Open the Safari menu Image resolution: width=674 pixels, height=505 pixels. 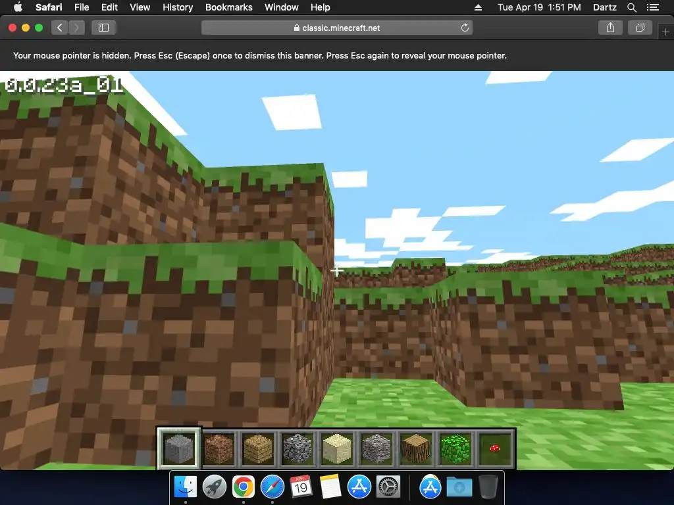click(49, 7)
